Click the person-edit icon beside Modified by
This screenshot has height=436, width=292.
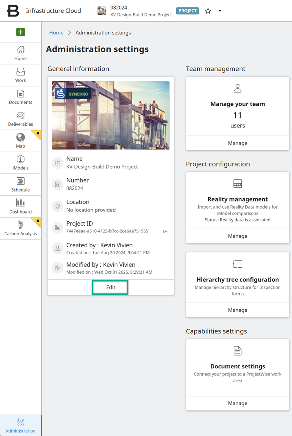pyautogui.click(x=57, y=268)
